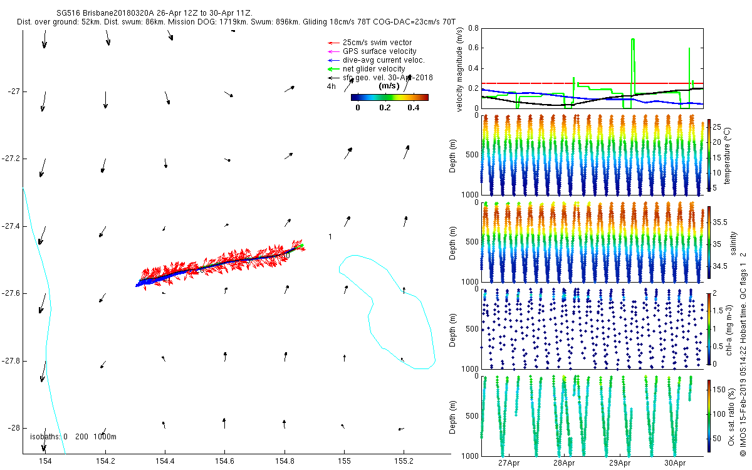752x470 pixels.
Task: Click the '28Apr' date tick
Action: [564, 463]
